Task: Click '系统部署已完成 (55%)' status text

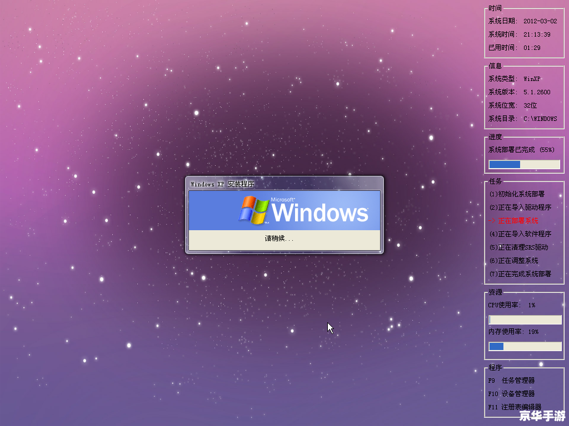Action: (x=521, y=150)
